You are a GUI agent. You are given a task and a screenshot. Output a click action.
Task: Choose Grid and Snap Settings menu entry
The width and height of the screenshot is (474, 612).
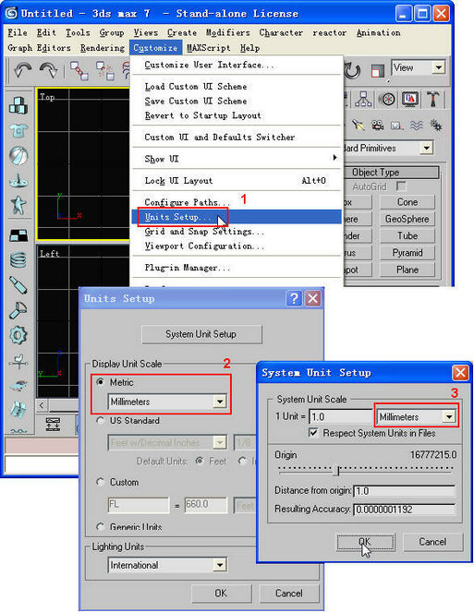pos(237,232)
